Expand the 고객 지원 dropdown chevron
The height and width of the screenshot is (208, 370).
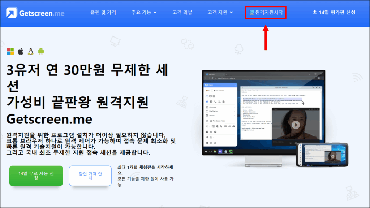point(231,13)
